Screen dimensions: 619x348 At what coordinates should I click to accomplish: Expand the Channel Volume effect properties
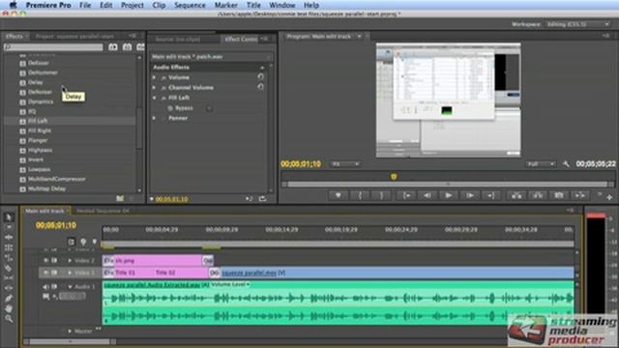[155, 87]
